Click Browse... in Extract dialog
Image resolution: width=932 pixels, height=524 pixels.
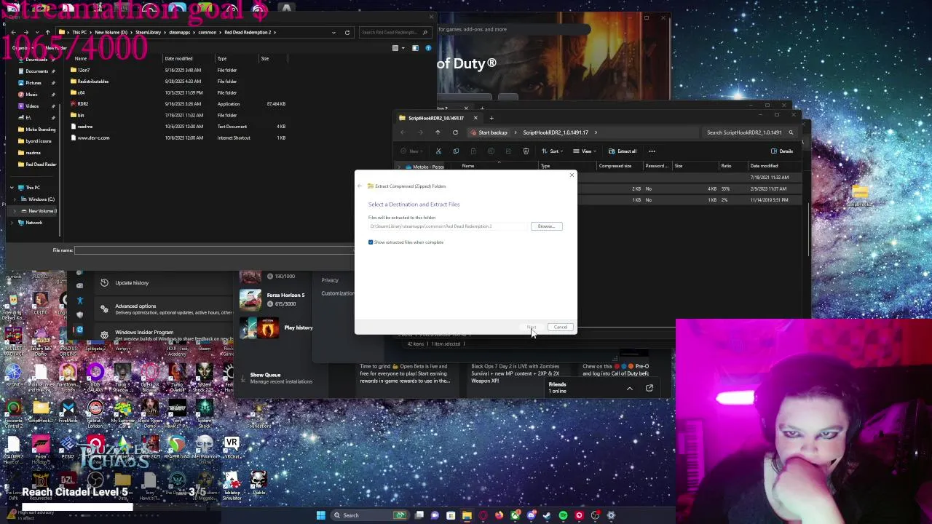[x=546, y=226]
